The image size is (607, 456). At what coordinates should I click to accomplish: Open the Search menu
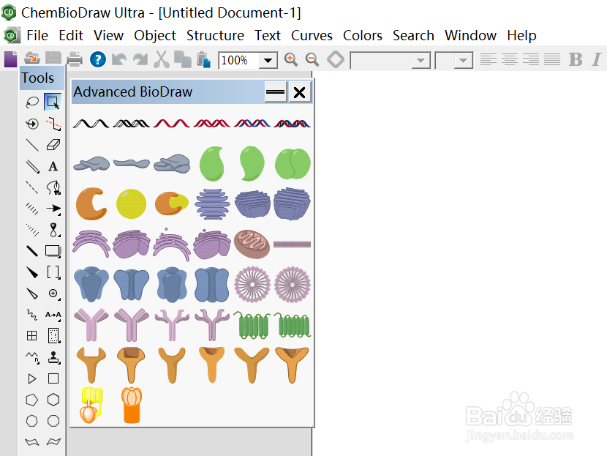tap(413, 35)
